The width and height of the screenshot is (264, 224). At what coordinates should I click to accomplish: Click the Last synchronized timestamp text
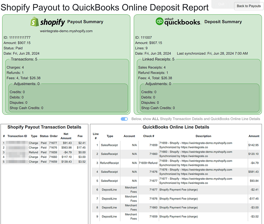(x=212, y=54)
